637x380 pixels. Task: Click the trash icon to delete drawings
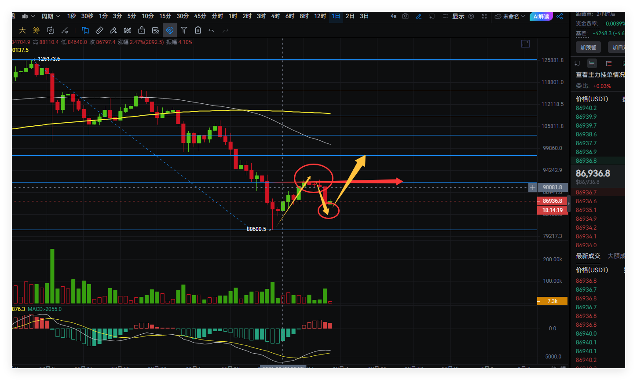click(198, 30)
